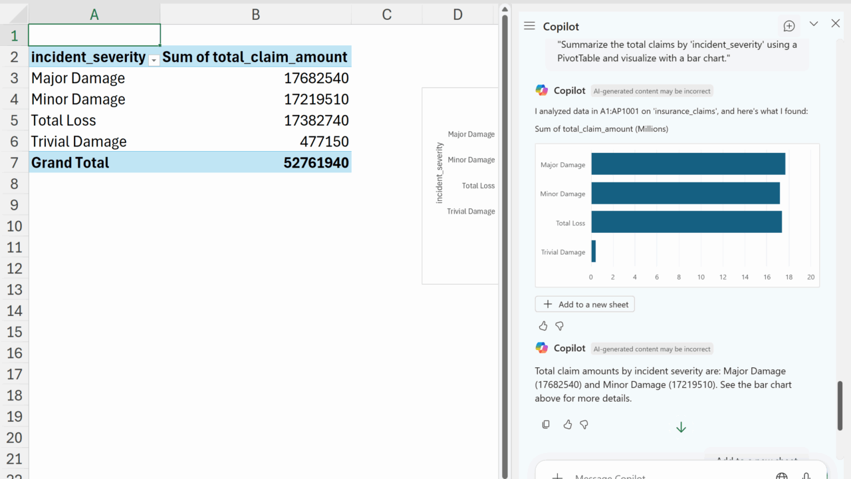Copy the Copilot summary text response
This screenshot has height=479, width=851.
tap(546, 424)
